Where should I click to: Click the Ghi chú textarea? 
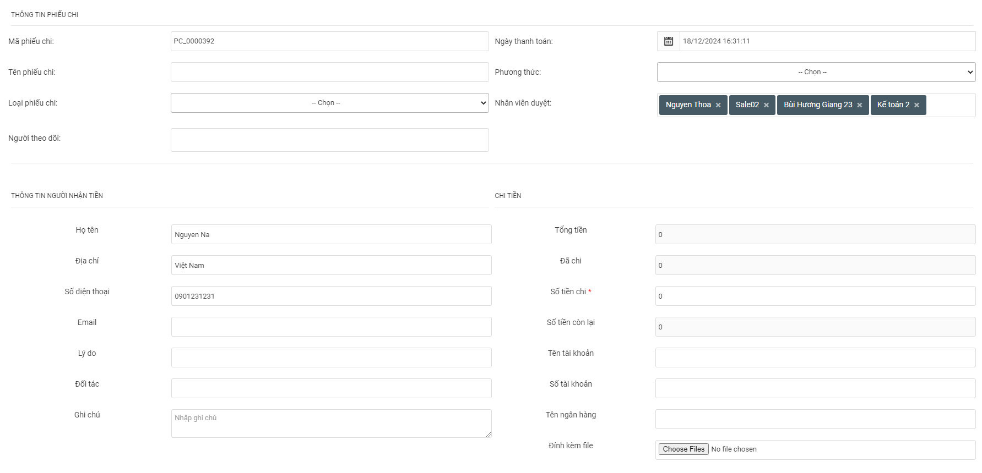[x=331, y=424]
